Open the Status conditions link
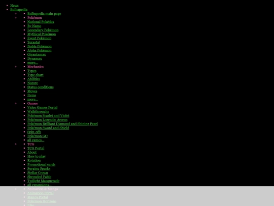This screenshot has width=274, height=206. (41, 87)
